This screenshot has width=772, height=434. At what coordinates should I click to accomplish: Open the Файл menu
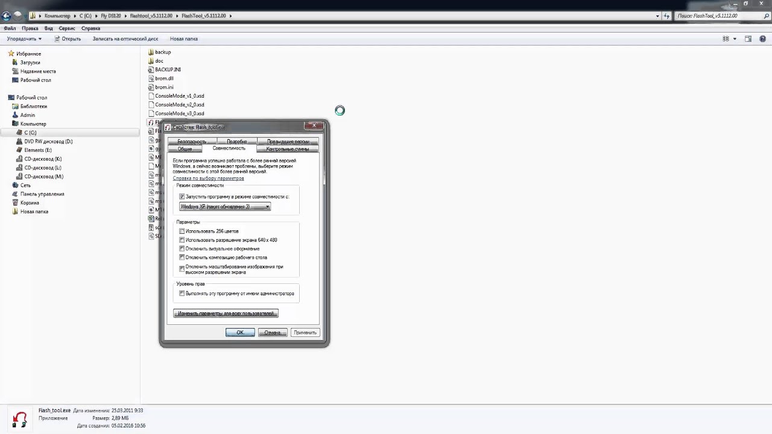(x=10, y=28)
